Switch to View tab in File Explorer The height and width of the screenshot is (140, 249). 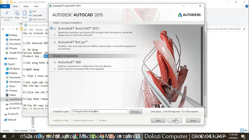click(x=36, y=6)
